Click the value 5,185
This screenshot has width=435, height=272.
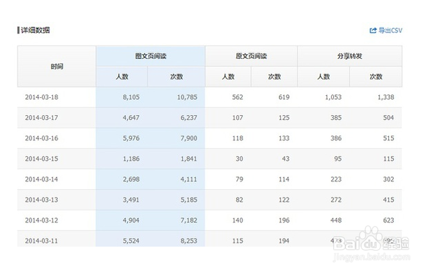point(189,200)
